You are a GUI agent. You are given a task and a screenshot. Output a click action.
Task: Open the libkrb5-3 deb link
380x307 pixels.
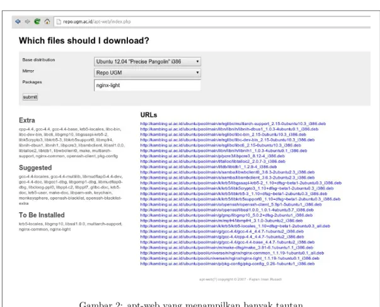234,193
